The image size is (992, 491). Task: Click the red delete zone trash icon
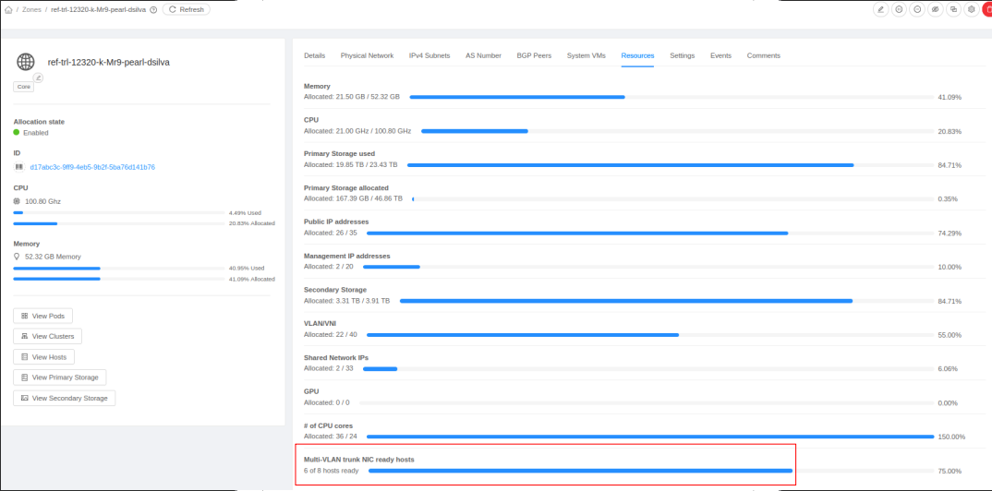987,9
